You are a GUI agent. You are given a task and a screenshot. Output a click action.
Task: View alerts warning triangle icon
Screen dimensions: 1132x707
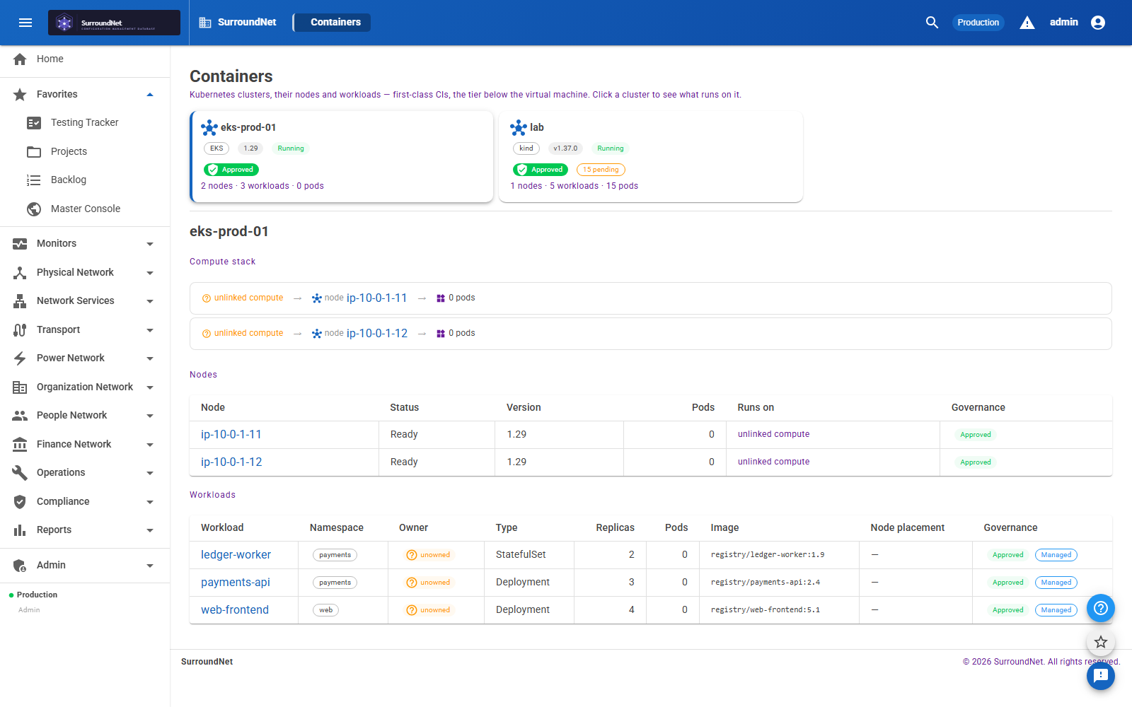[1027, 23]
